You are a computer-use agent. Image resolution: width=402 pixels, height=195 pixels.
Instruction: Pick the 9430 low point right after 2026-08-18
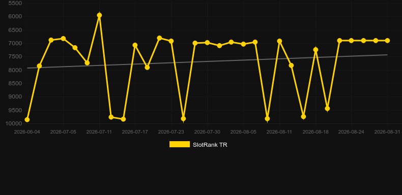[327, 109]
